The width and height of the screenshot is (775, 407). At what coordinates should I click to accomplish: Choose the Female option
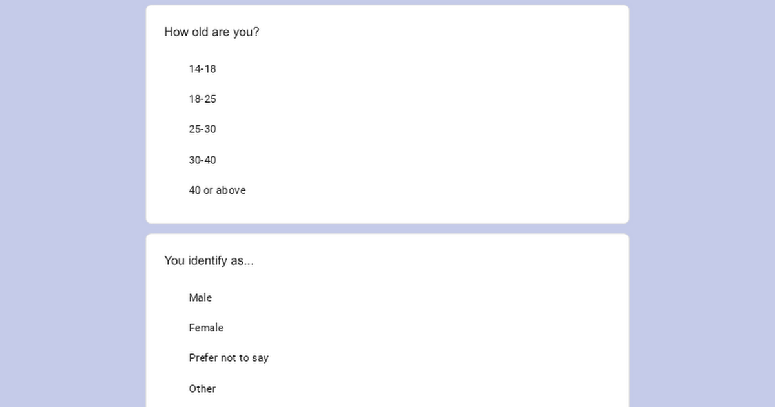tap(206, 328)
